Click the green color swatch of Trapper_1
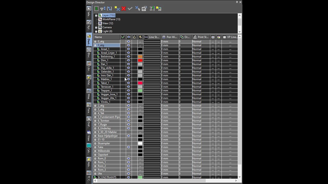 click(140, 90)
